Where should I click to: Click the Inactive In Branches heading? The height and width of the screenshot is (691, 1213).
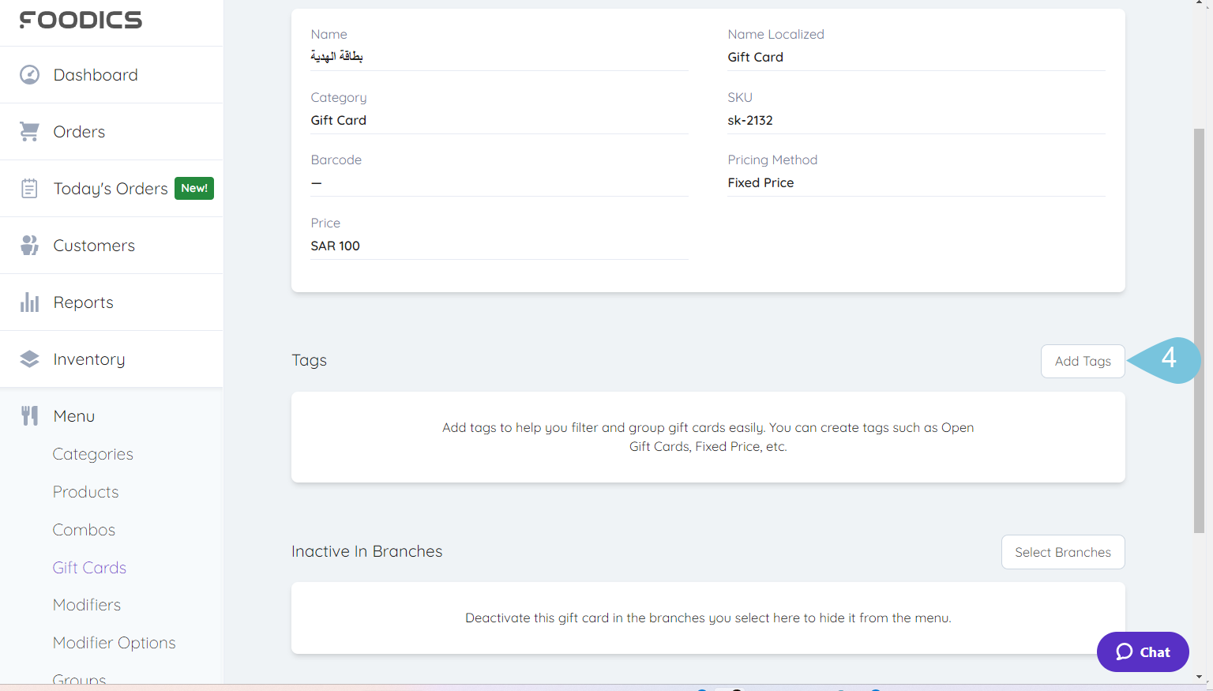point(366,551)
